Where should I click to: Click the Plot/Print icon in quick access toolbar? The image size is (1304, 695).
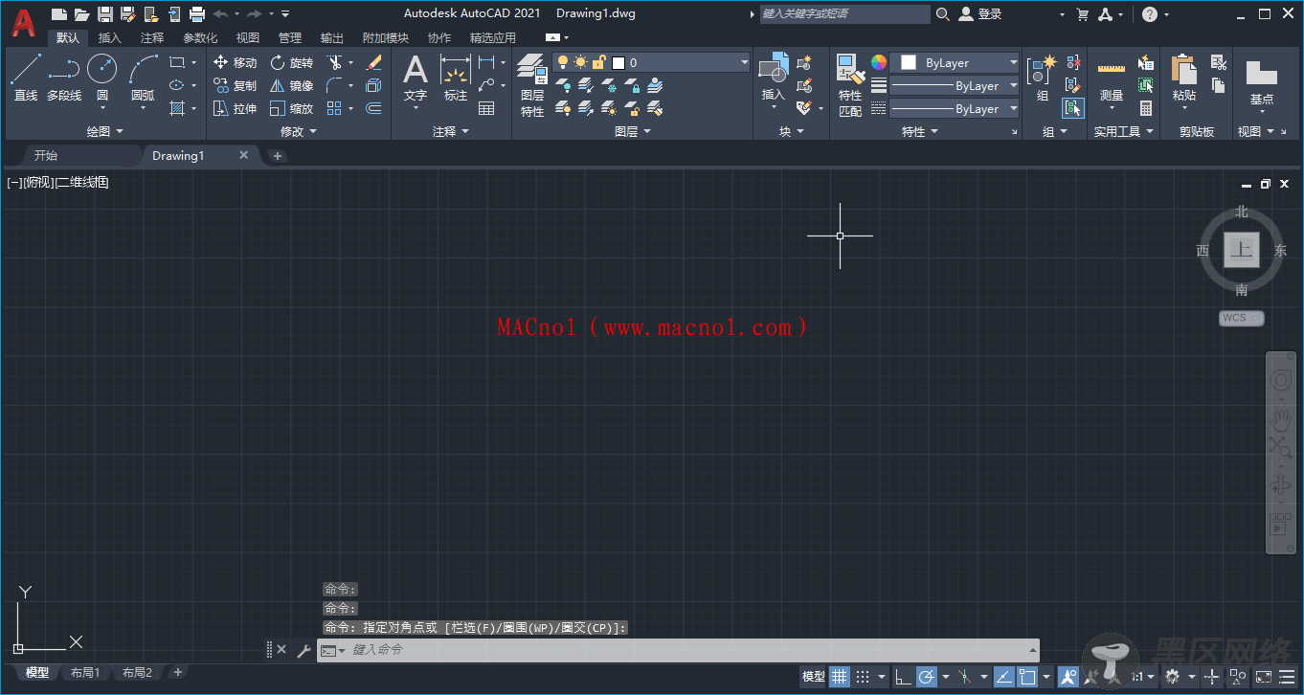tap(197, 13)
